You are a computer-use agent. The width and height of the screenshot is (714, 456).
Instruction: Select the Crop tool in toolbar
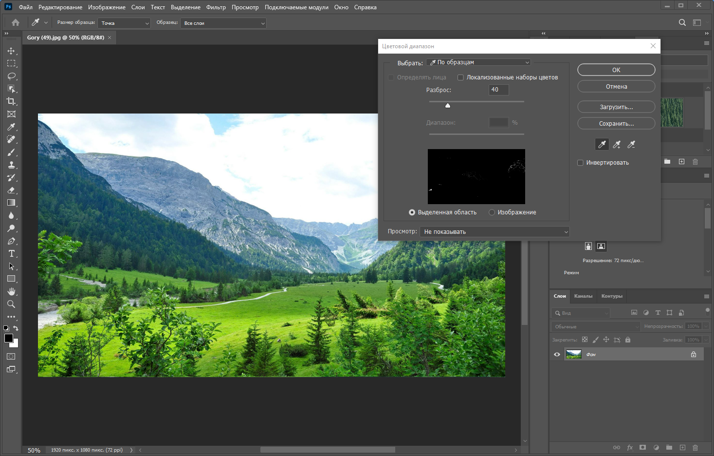pos(11,101)
